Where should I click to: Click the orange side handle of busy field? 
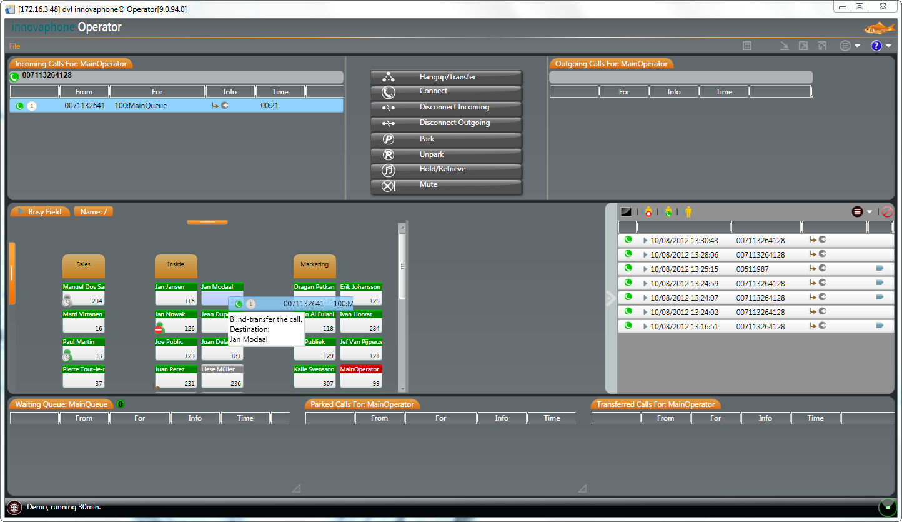(12, 273)
